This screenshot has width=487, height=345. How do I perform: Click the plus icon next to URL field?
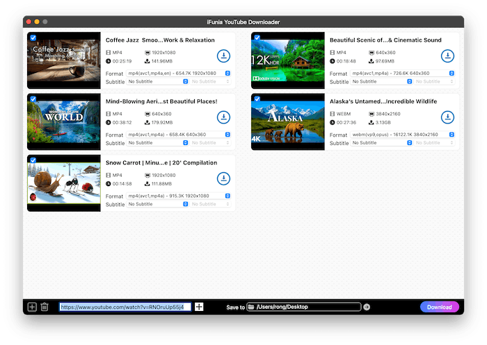point(200,307)
